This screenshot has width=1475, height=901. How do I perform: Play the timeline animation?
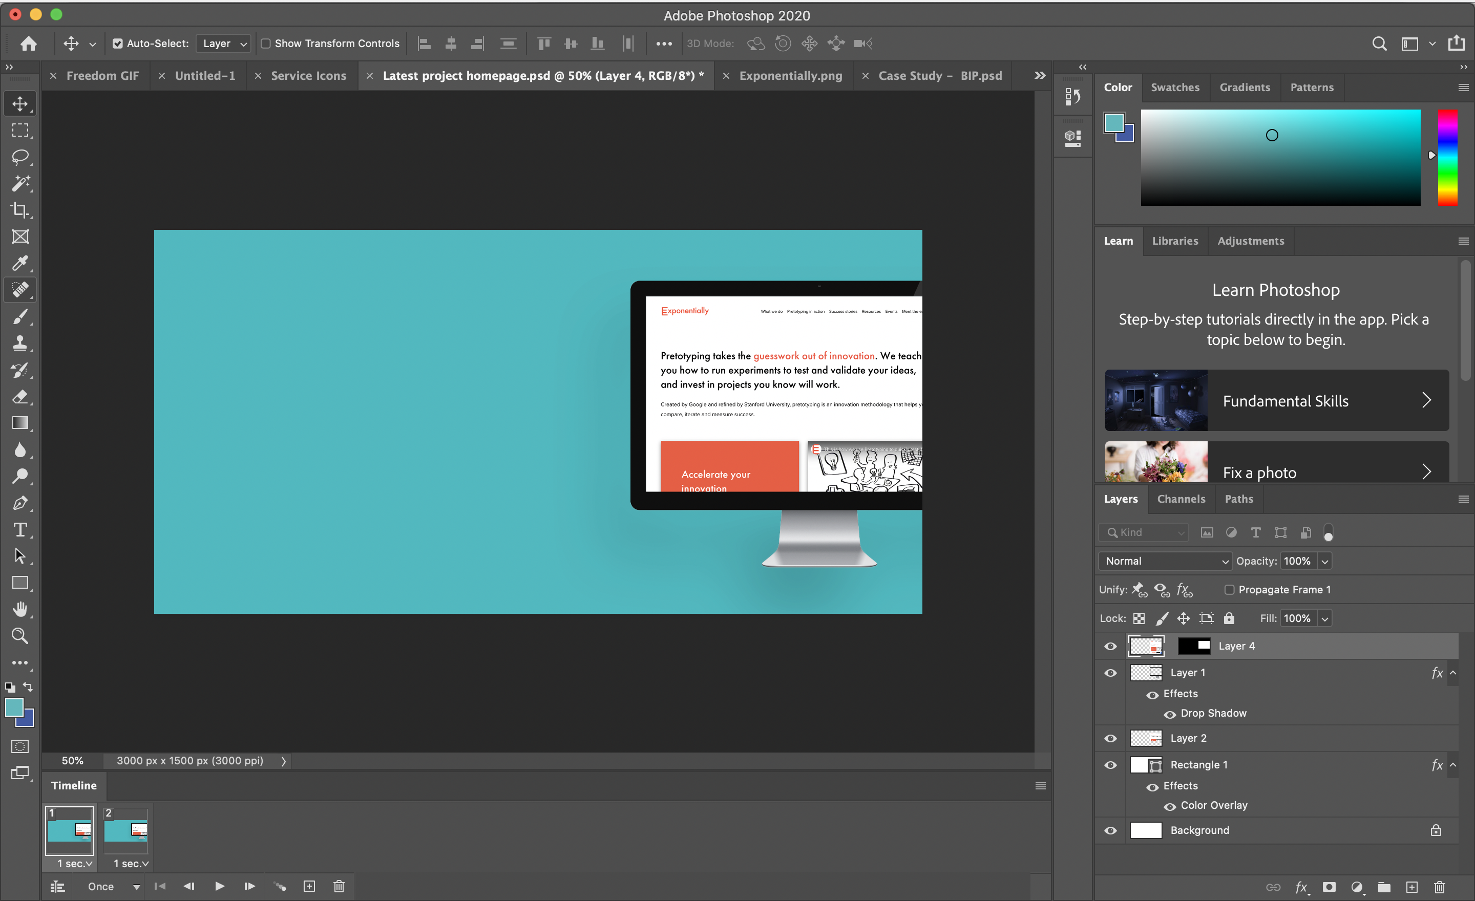click(x=220, y=887)
